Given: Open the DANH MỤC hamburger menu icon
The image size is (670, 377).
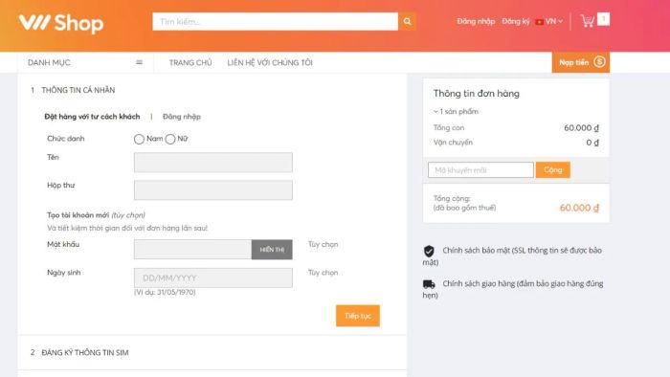Looking at the screenshot, I should coord(140,62).
